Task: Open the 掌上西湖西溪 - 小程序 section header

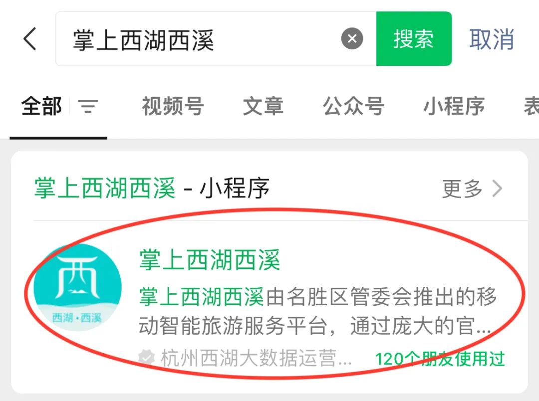Action: 152,189
